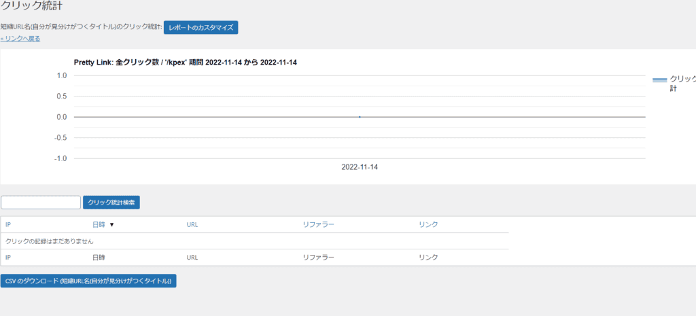This screenshot has width=696, height=316.
Task: Click the 2022-11-14 x-axis label
Action: tap(360, 167)
